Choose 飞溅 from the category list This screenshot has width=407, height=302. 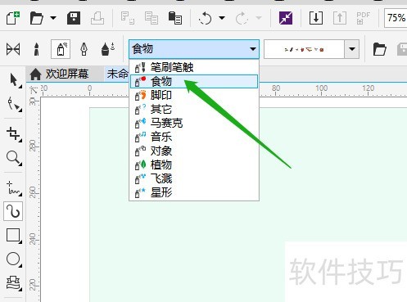pos(194,178)
